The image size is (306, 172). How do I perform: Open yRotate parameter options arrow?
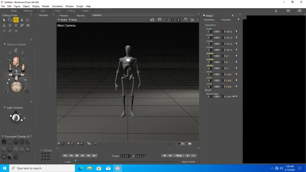click(237, 56)
